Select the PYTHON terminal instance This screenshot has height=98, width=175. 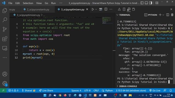[151, 15]
